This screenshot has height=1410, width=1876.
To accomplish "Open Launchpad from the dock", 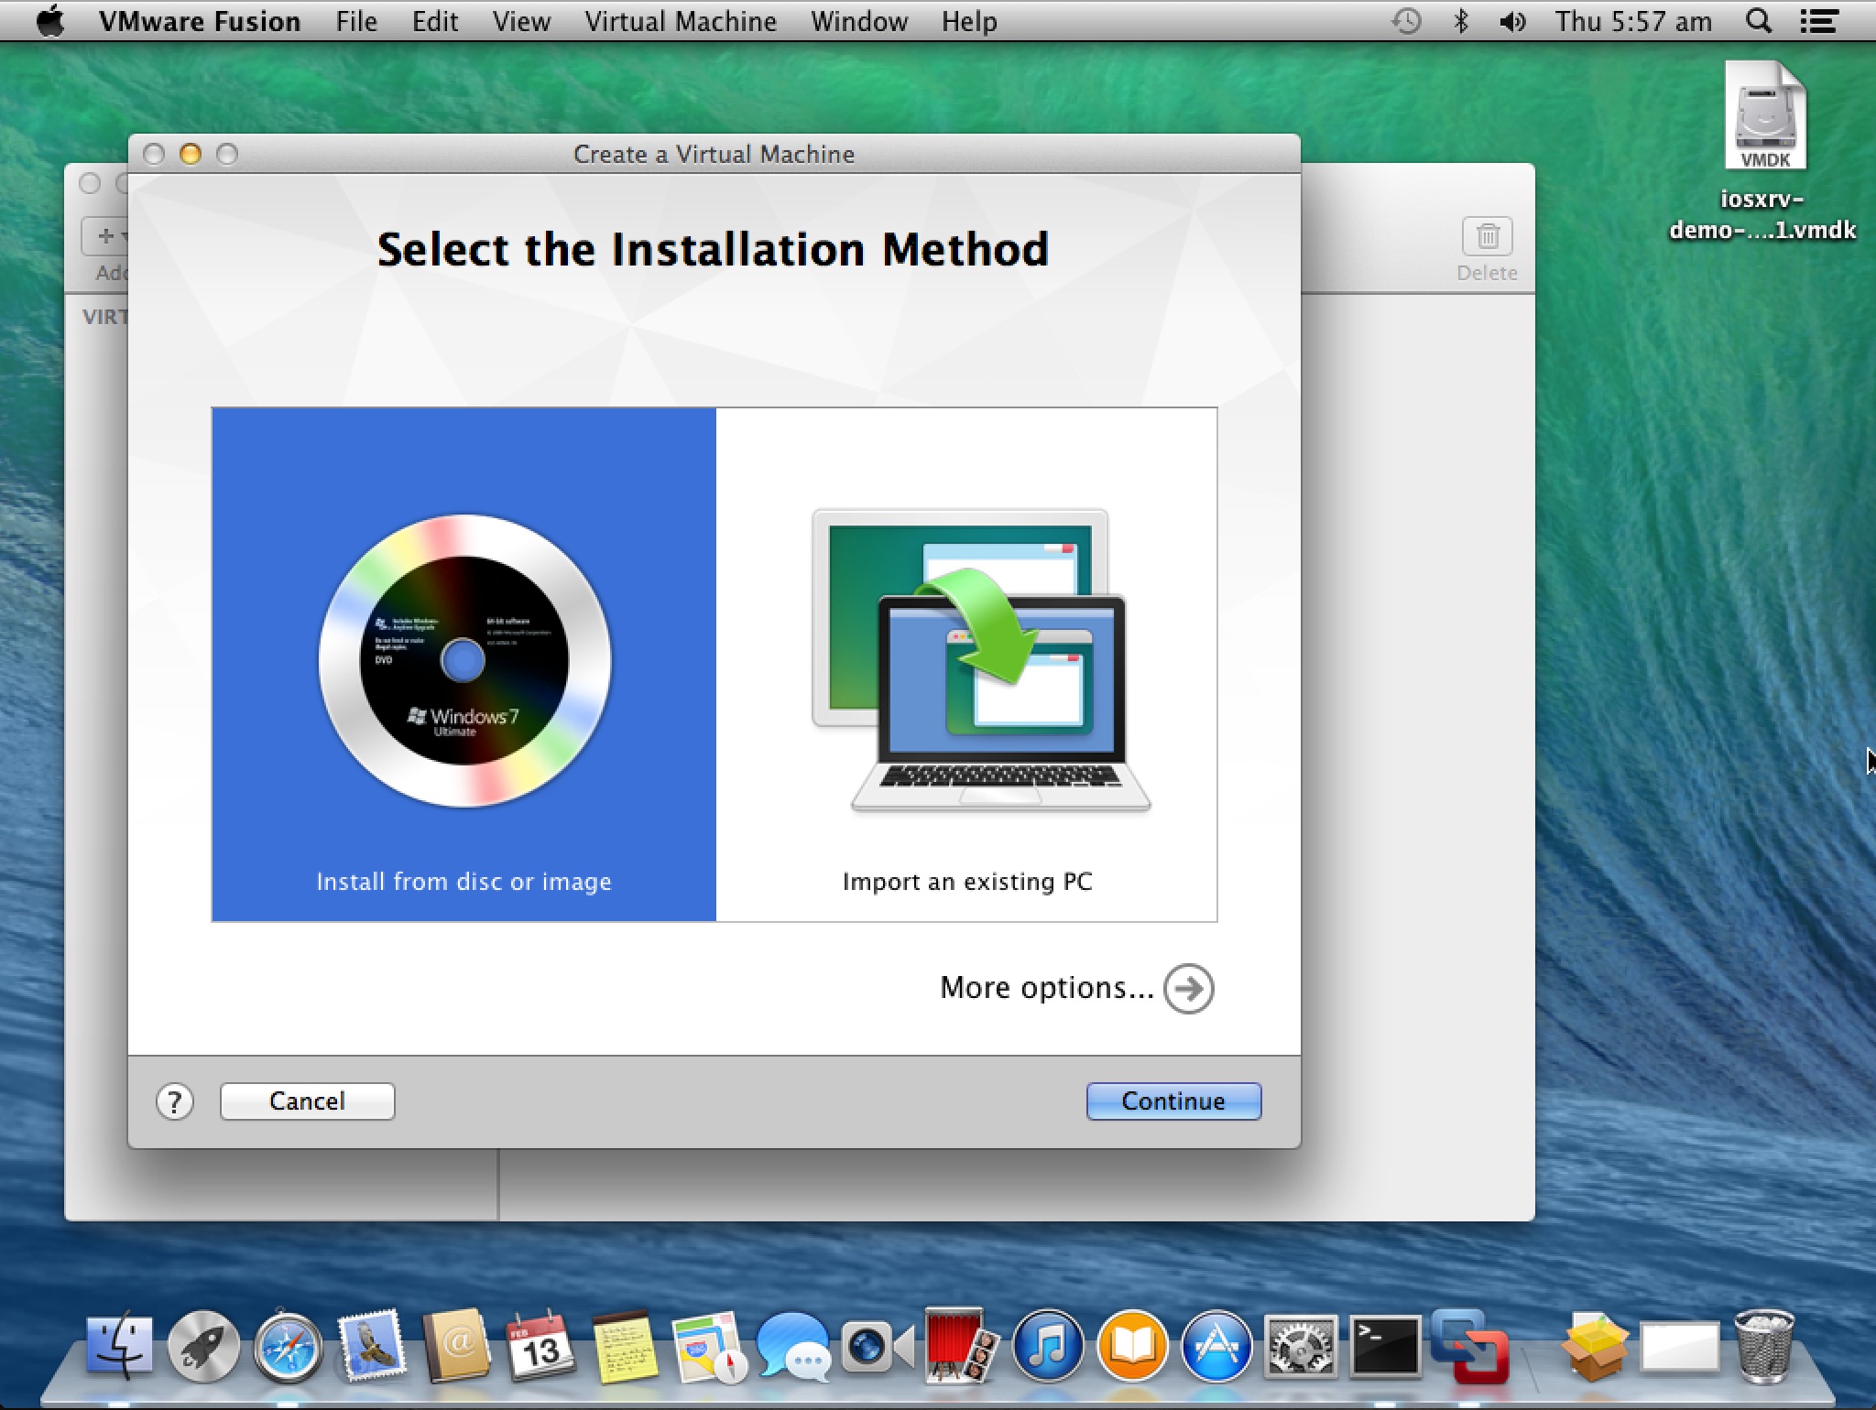I will (203, 1347).
